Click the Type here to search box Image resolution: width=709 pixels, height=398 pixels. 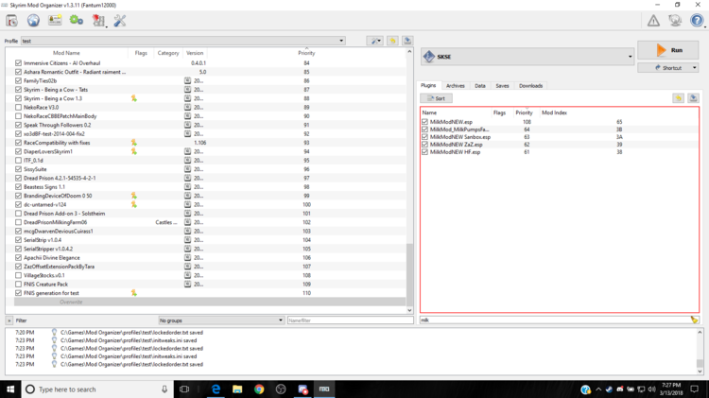pyautogui.click(x=97, y=389)
